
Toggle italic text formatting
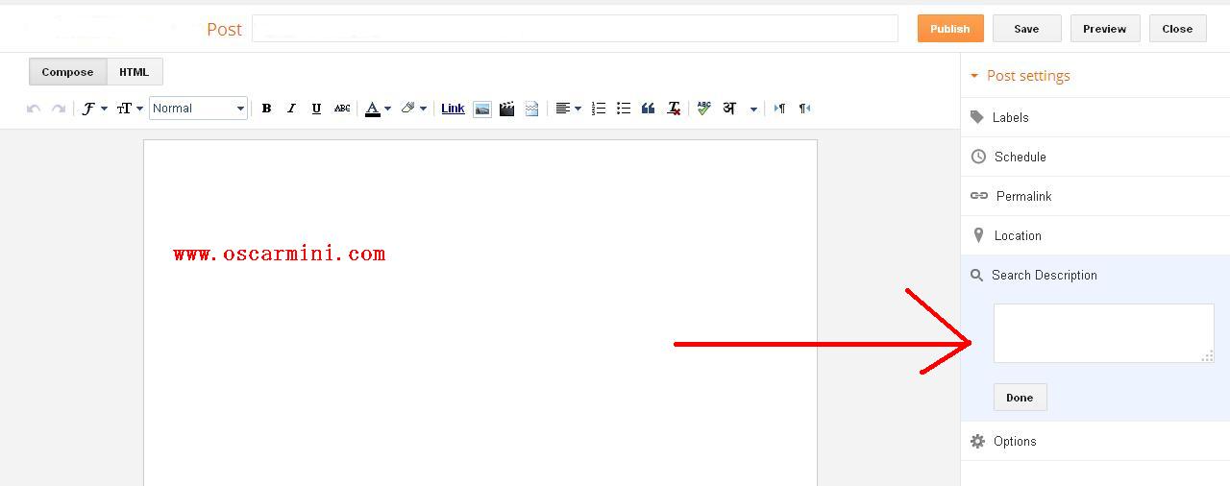point(291,109)
